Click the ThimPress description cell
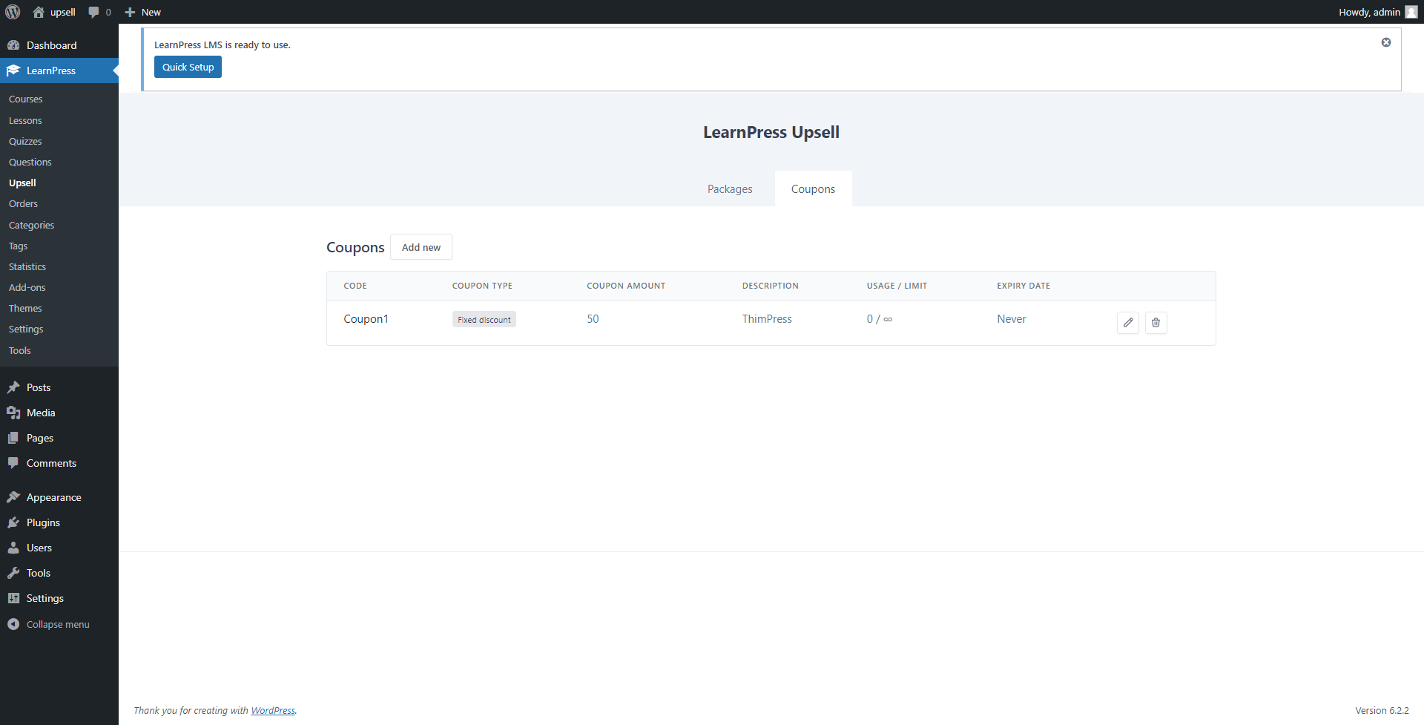 (x=767, y=319)
